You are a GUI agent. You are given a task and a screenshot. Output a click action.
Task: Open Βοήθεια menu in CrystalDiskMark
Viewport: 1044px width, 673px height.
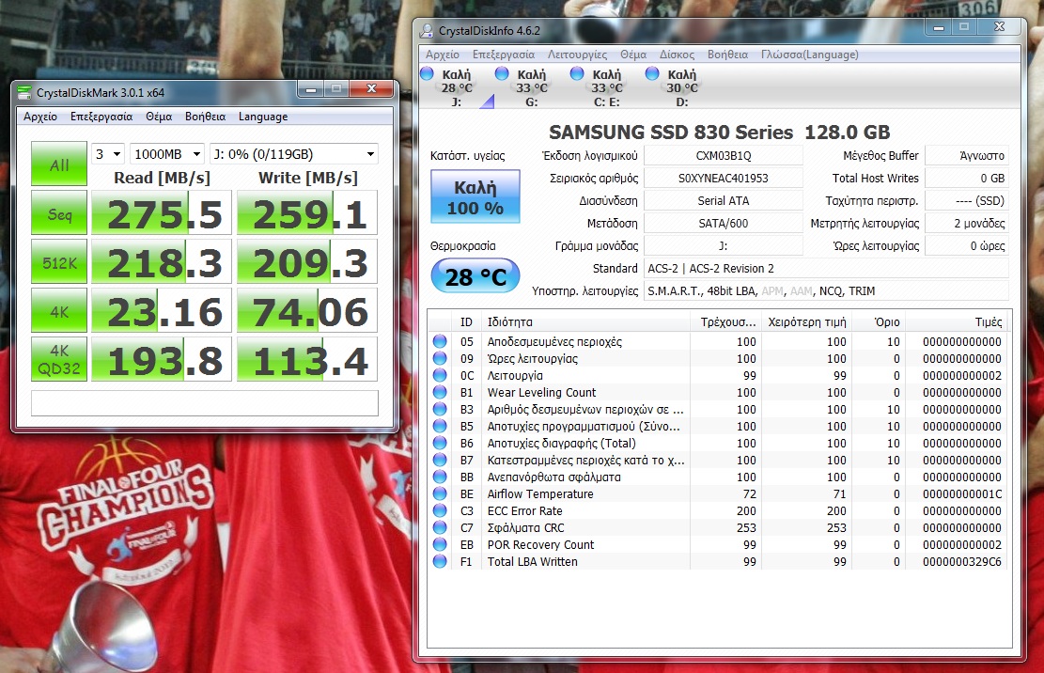pos(205,117)
